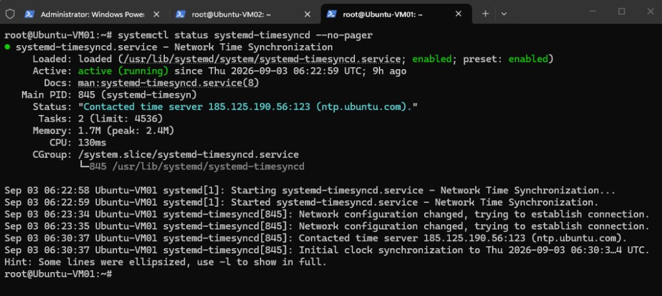
Task: Expand the new tab profile dropdown chevron
Action: [504, 14]
